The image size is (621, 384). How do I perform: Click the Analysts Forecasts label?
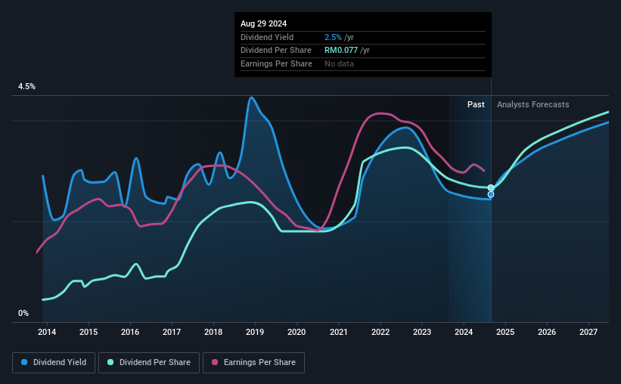coord(533,104)
